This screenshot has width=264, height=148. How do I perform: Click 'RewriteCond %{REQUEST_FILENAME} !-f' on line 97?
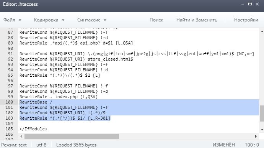pos(64,86)
